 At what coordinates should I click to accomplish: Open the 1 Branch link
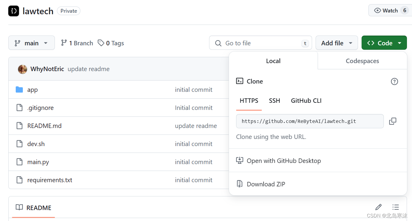coord(77,43)
